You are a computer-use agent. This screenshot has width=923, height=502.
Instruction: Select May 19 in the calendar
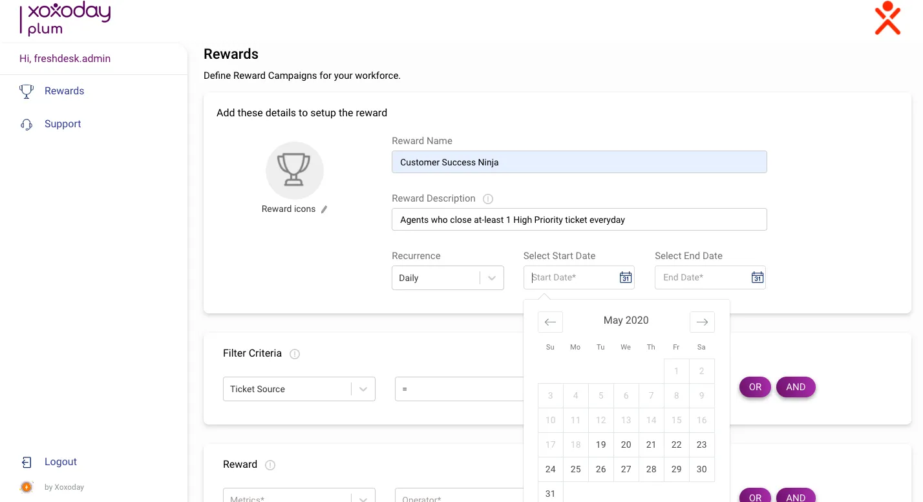[x=600, y=444]
